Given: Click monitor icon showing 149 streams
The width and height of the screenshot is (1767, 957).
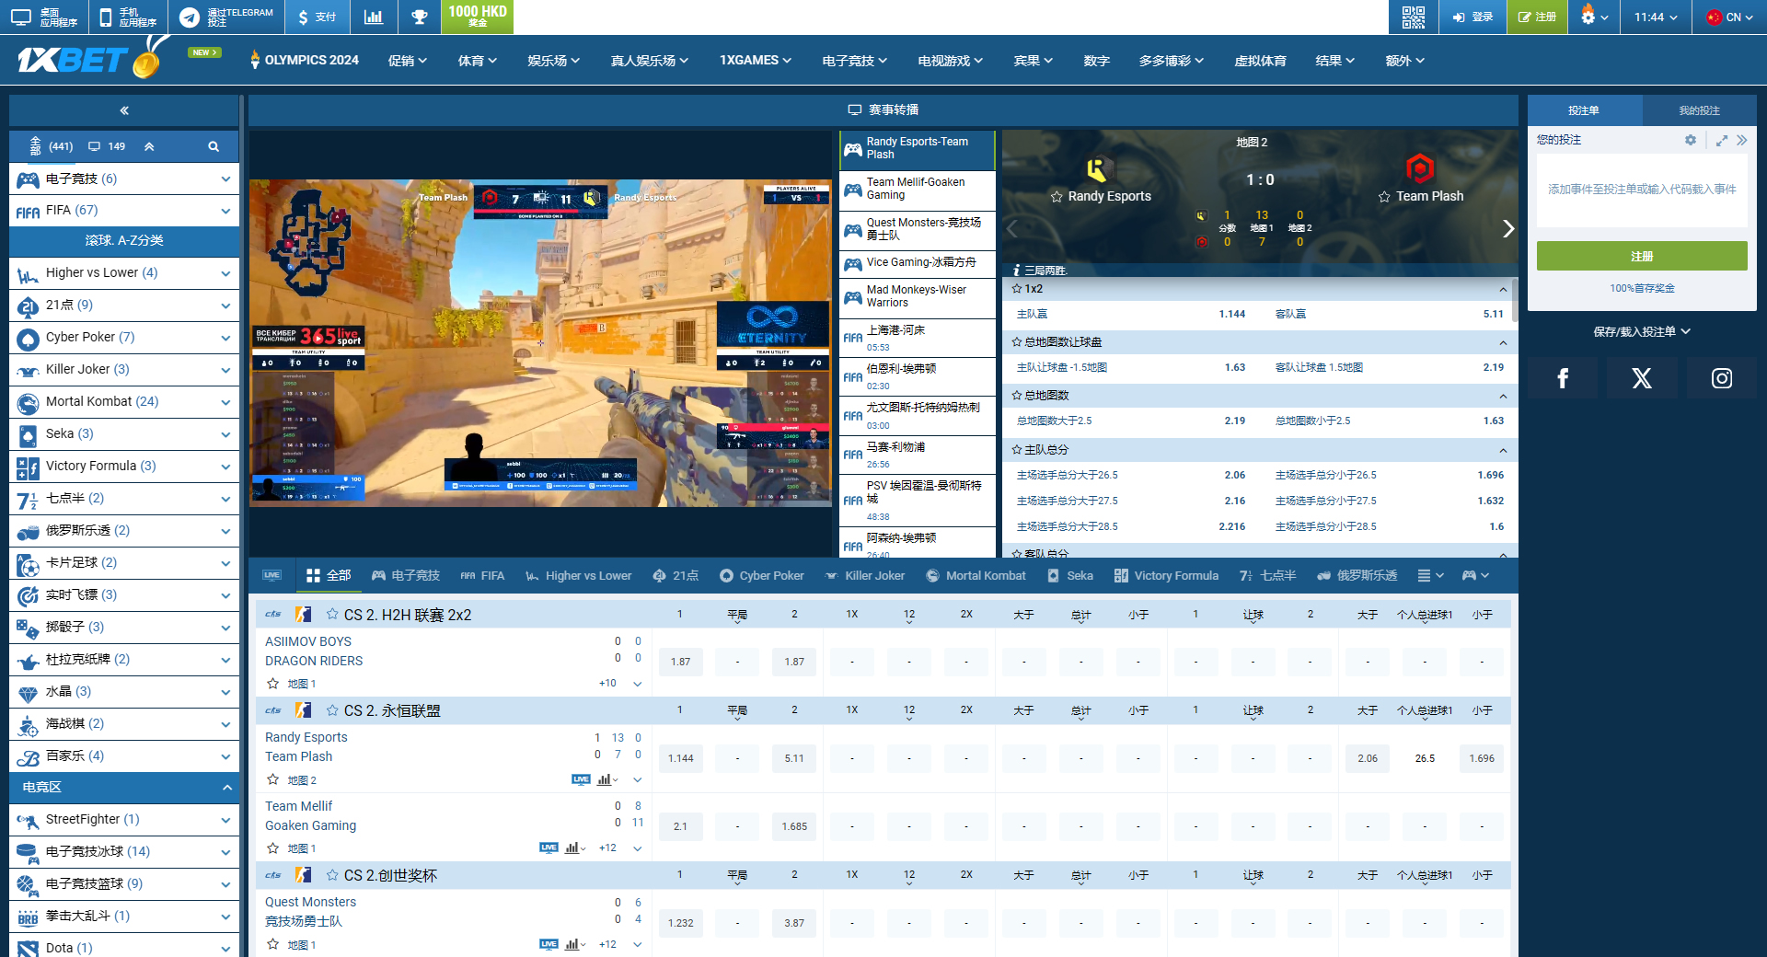Looking at the screenshot, I should click(94, 146).
